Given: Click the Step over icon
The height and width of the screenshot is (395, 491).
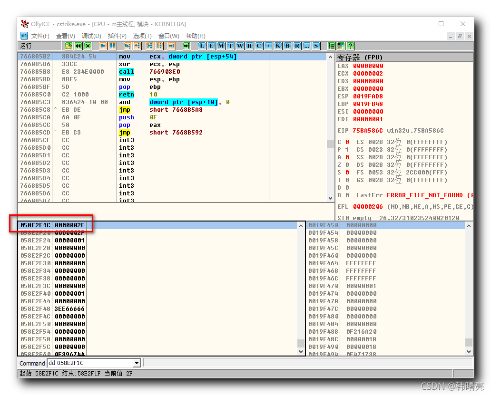Looking at the screenshot, I should pos(137,46).
